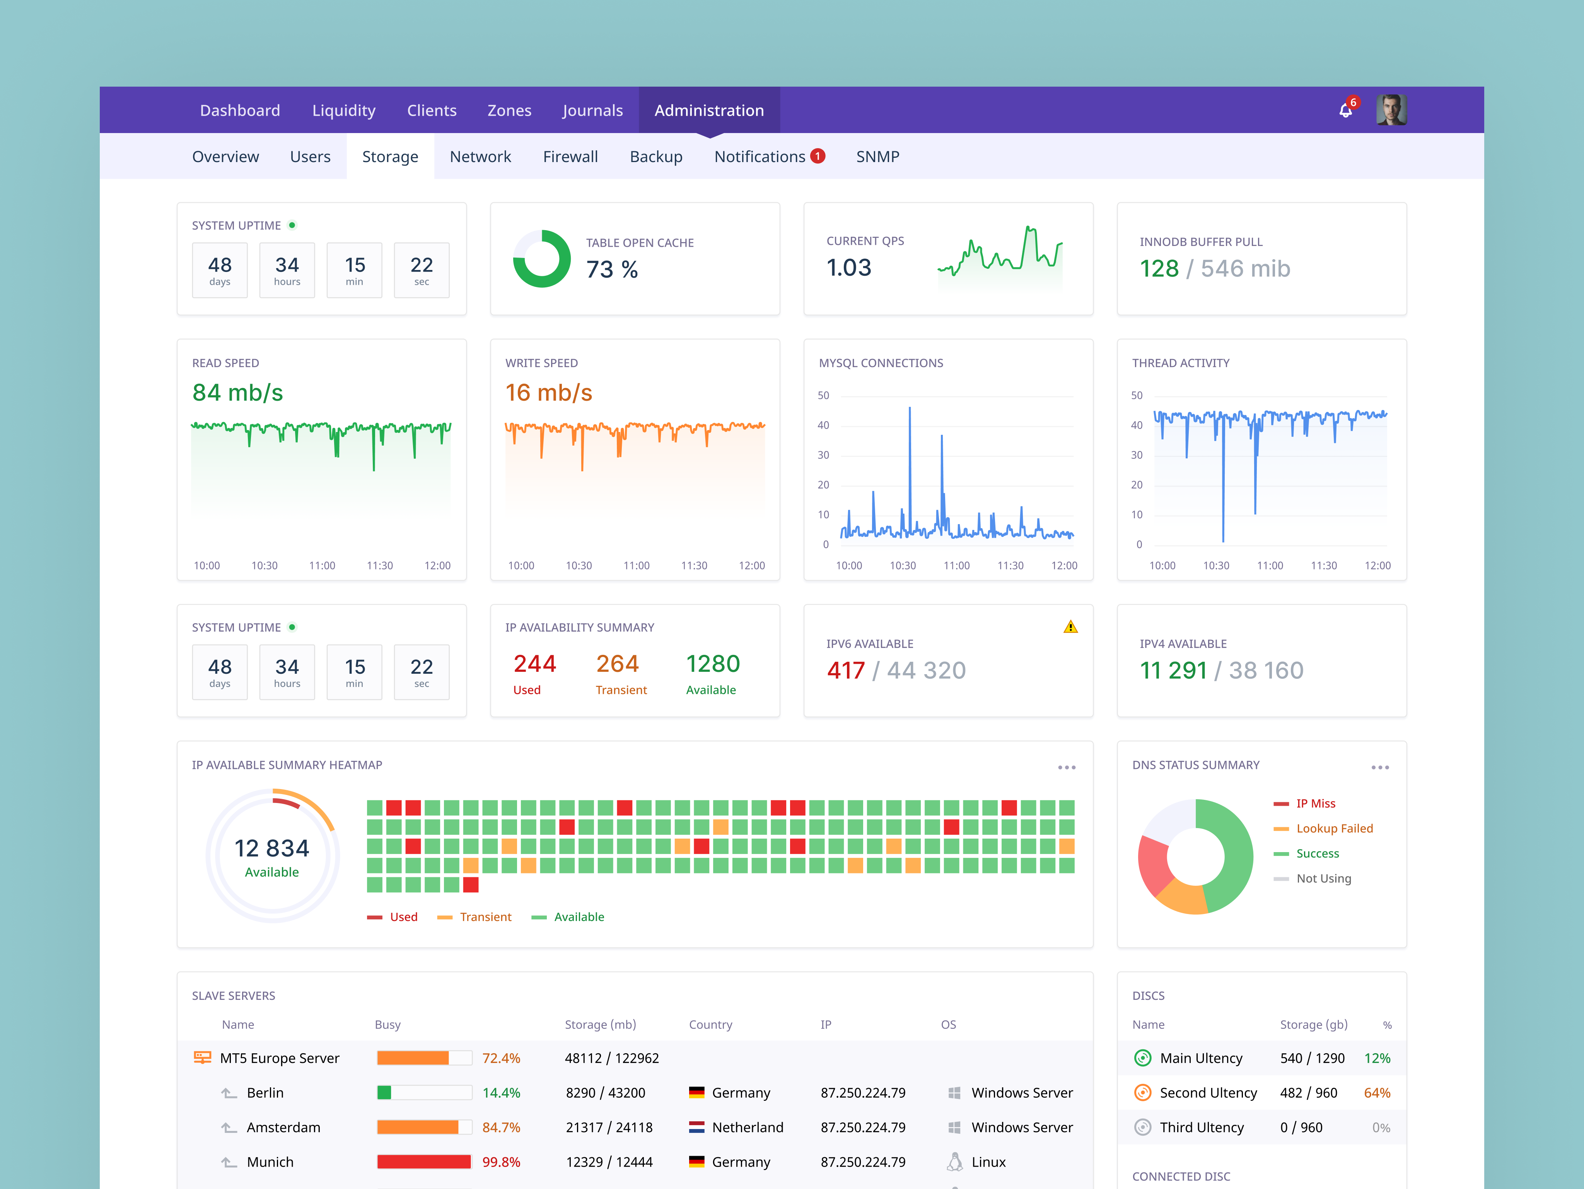Image resolution: width=1584 pixels, height=1189 pixels.
Task: Click the user avatar photo
Action: pyautogui.click(x=1391, y=109)
